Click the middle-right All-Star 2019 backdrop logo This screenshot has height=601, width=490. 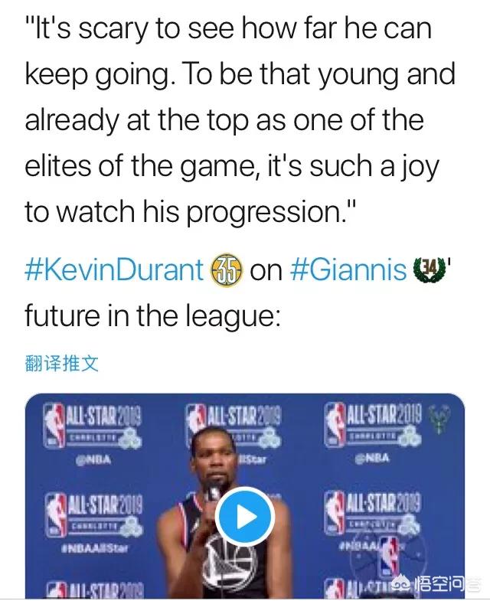[373, 513]
